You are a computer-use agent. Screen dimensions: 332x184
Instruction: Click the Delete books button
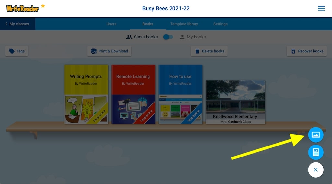[209, 51]
